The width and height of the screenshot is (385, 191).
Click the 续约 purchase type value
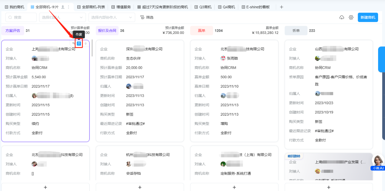35,123
